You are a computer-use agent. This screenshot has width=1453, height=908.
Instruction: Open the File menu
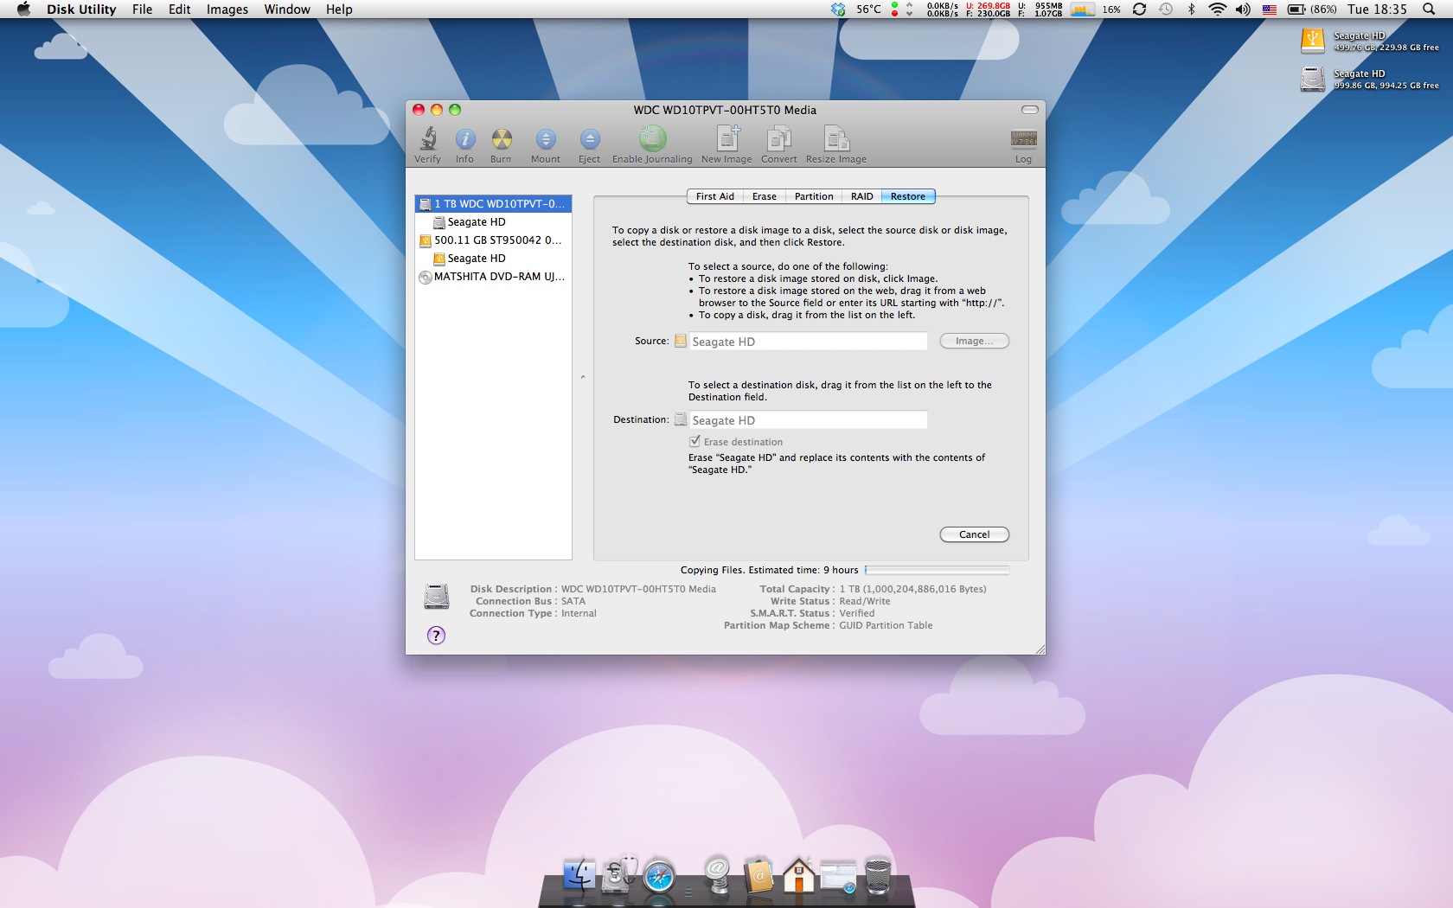[142, 10]
